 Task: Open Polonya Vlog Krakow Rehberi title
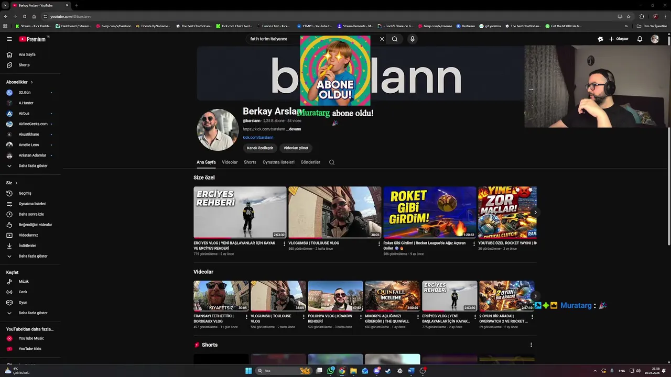click(331, 319)
